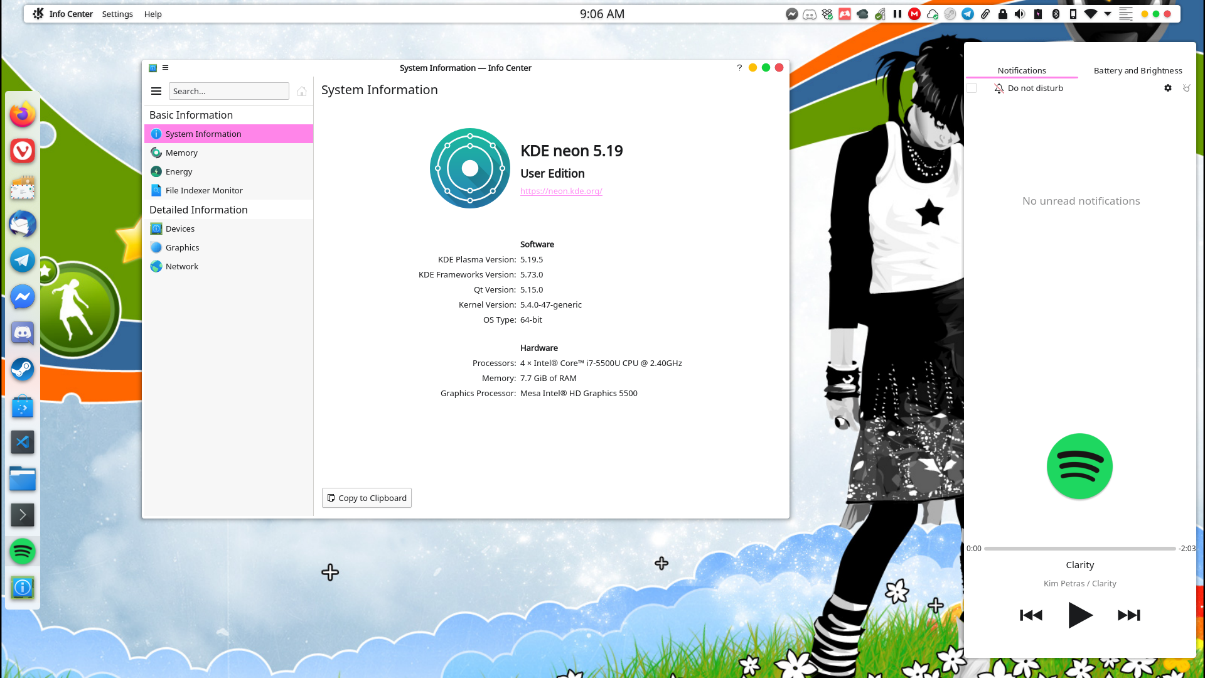Open Spotify from the dock
This screenshot has height=678, width=1205.
pos(23,552)
